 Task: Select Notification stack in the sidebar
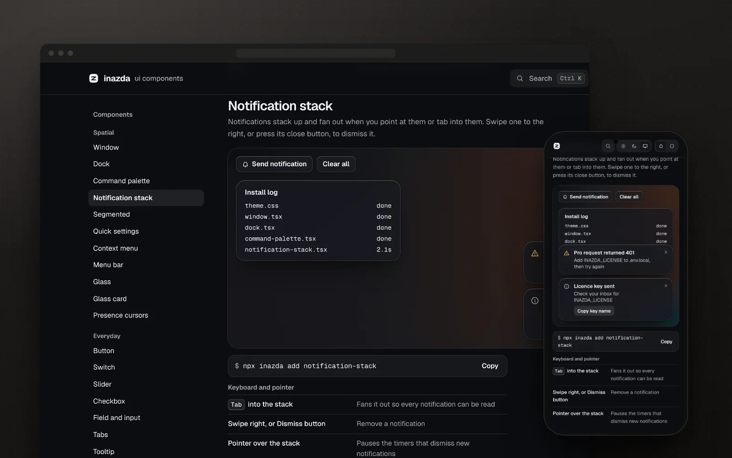[146, 198]
